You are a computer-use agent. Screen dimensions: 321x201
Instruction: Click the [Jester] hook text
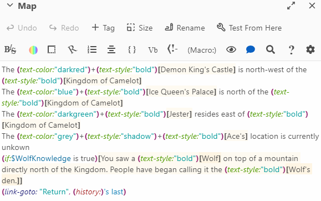pyautogui.click(x=179, y=114)
